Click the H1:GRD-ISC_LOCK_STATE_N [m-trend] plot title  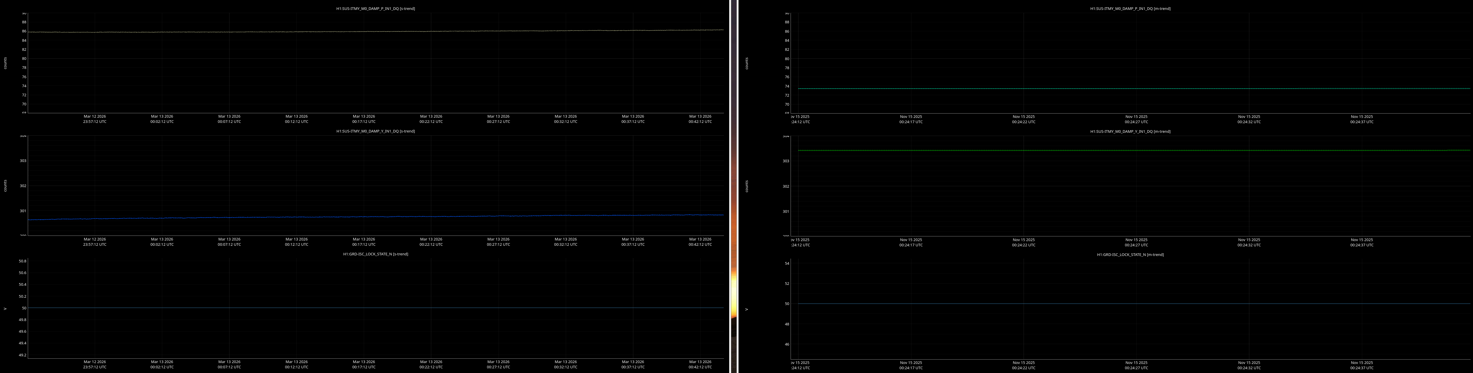[1130, 255]
